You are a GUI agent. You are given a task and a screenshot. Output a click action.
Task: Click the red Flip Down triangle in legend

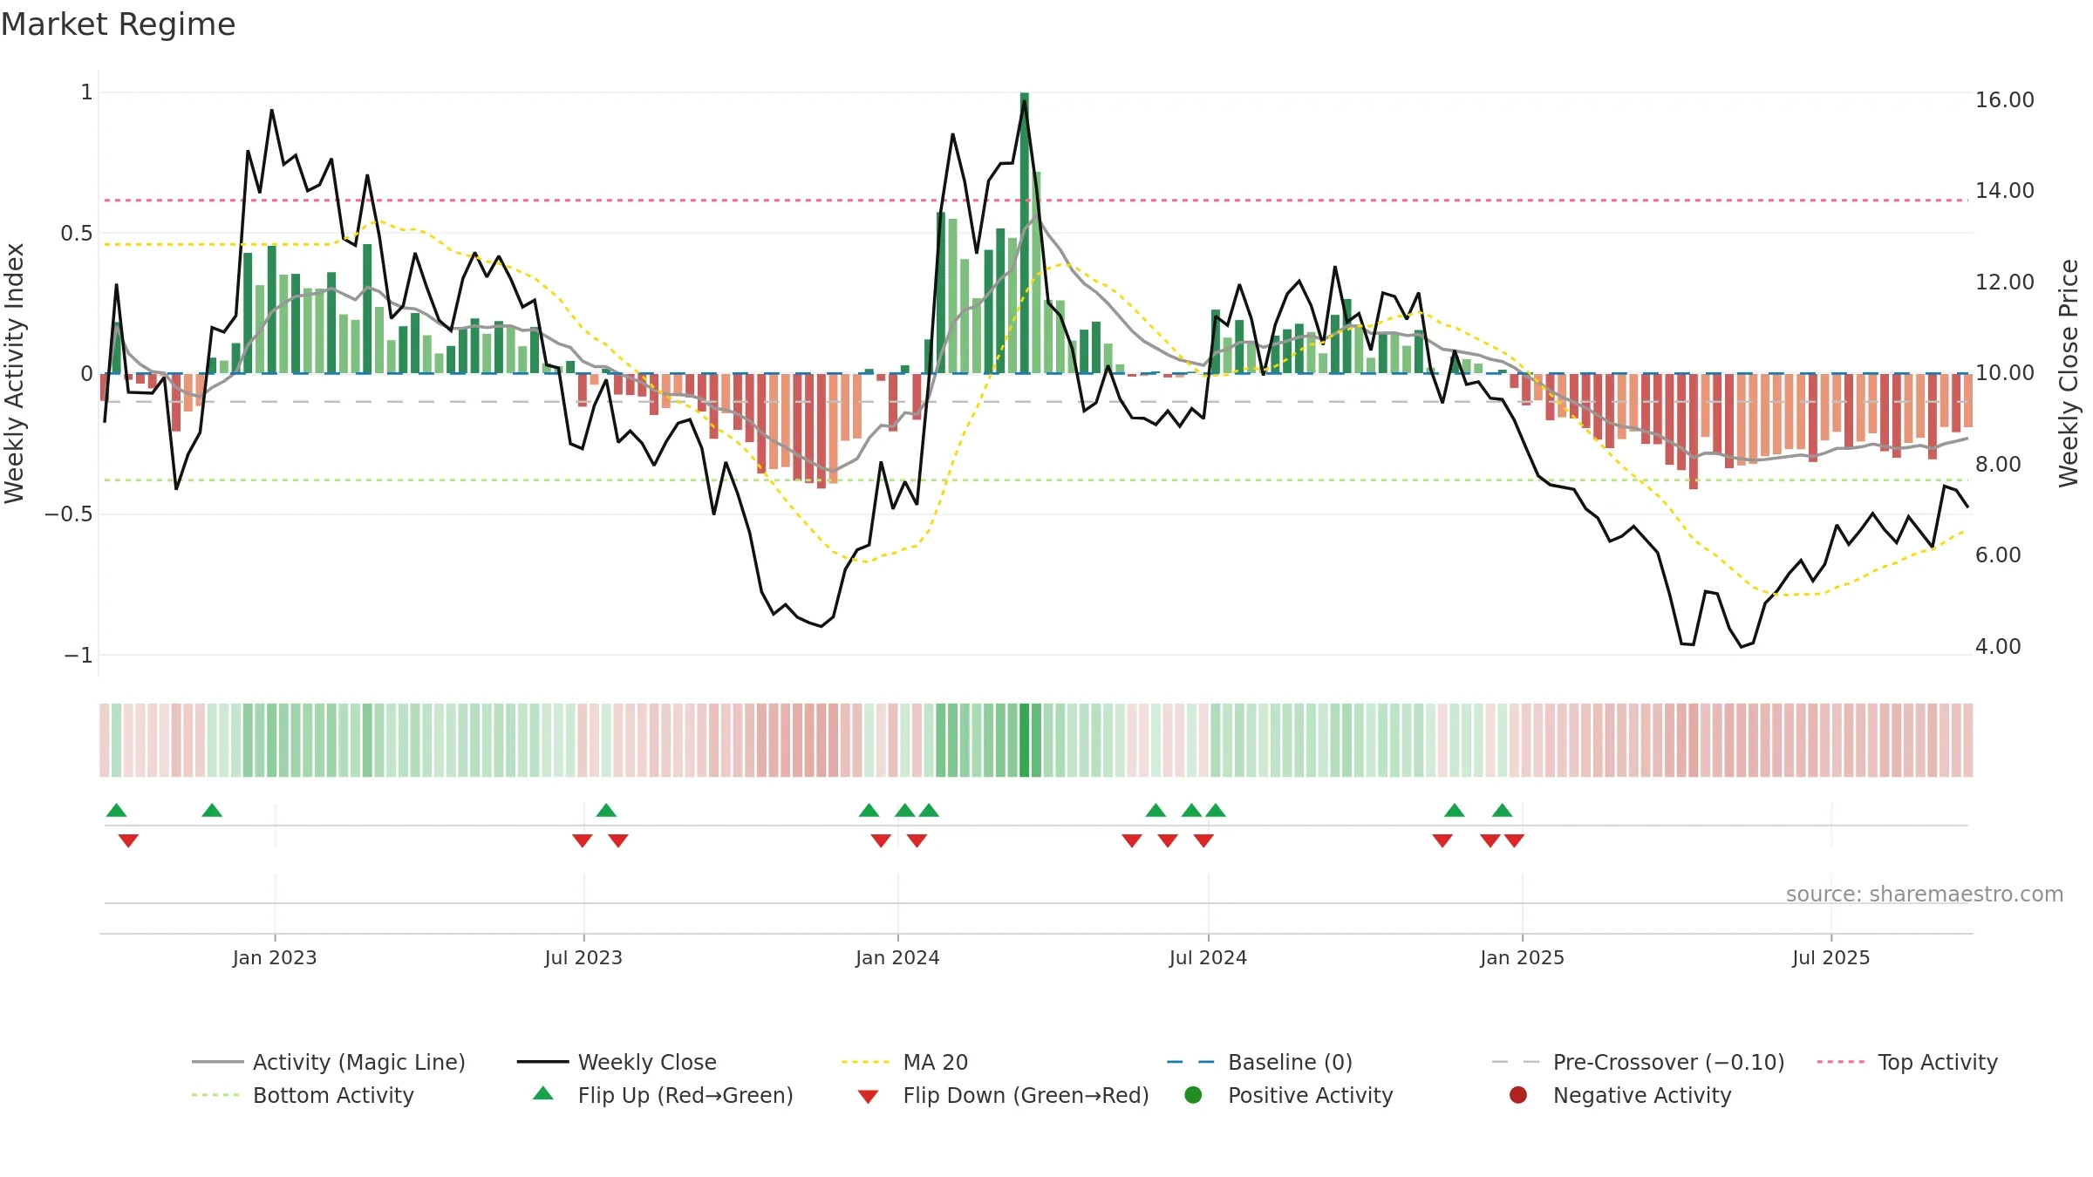[868, 1097]
